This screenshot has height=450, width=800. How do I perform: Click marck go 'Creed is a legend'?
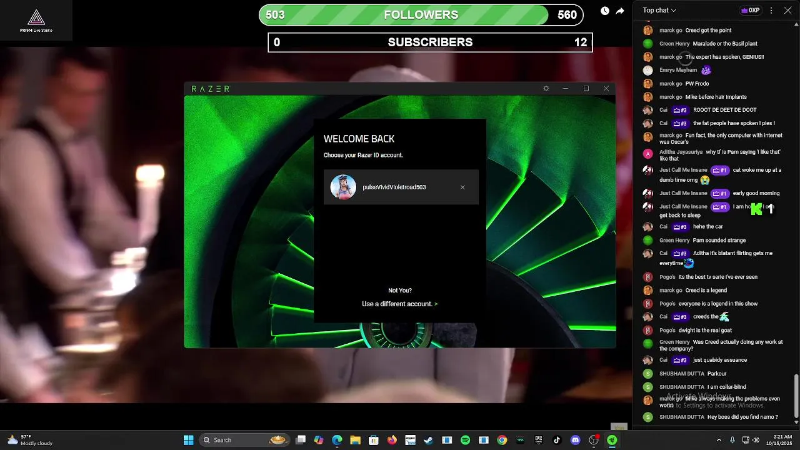click(x=706, y=290)
